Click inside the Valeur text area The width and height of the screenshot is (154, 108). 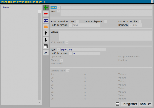click(105, 36)
